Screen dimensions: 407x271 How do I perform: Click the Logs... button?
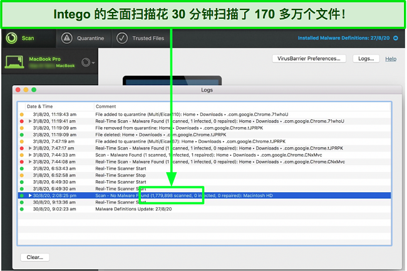point(366,59)
